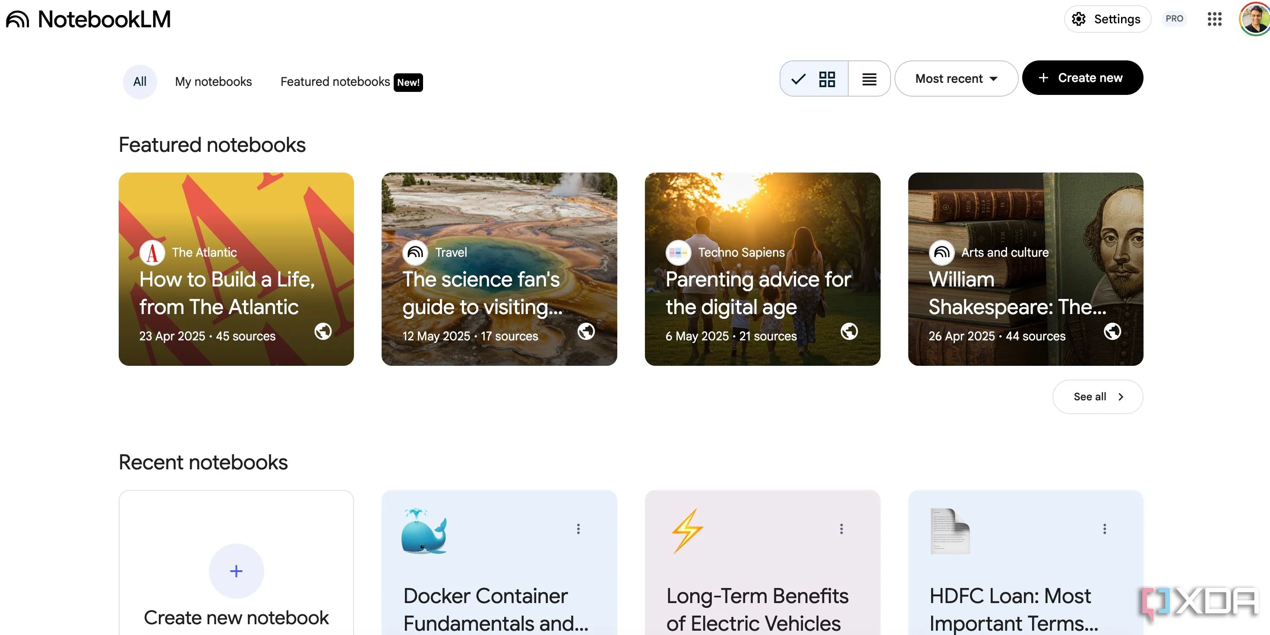The height and width of the screenshot is (635, 1270).
Task: Click document icon on HDFC Loan notebook
Action: coord(950,531)
